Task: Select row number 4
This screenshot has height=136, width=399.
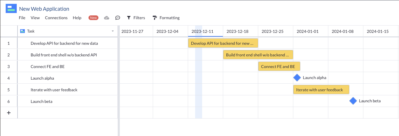Action: coord(9,78)
